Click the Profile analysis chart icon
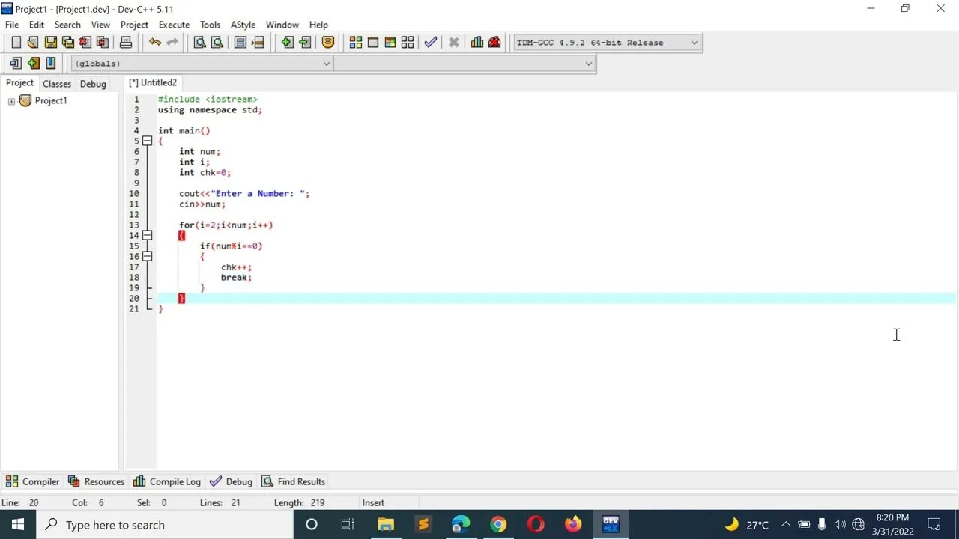959x539 pixels. [x=477, y=42]
